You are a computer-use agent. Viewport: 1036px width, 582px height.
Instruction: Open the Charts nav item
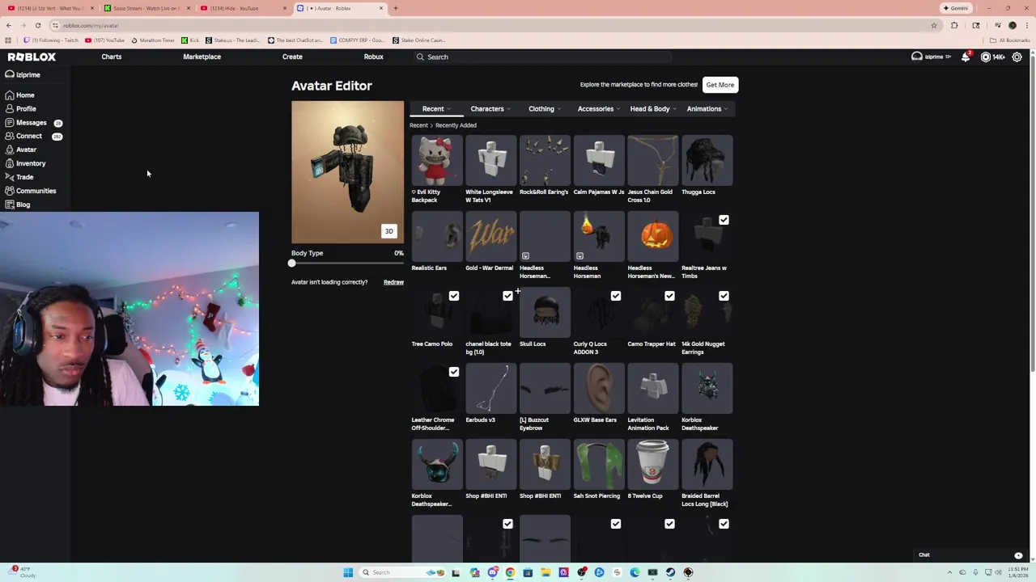pos(112,57)
